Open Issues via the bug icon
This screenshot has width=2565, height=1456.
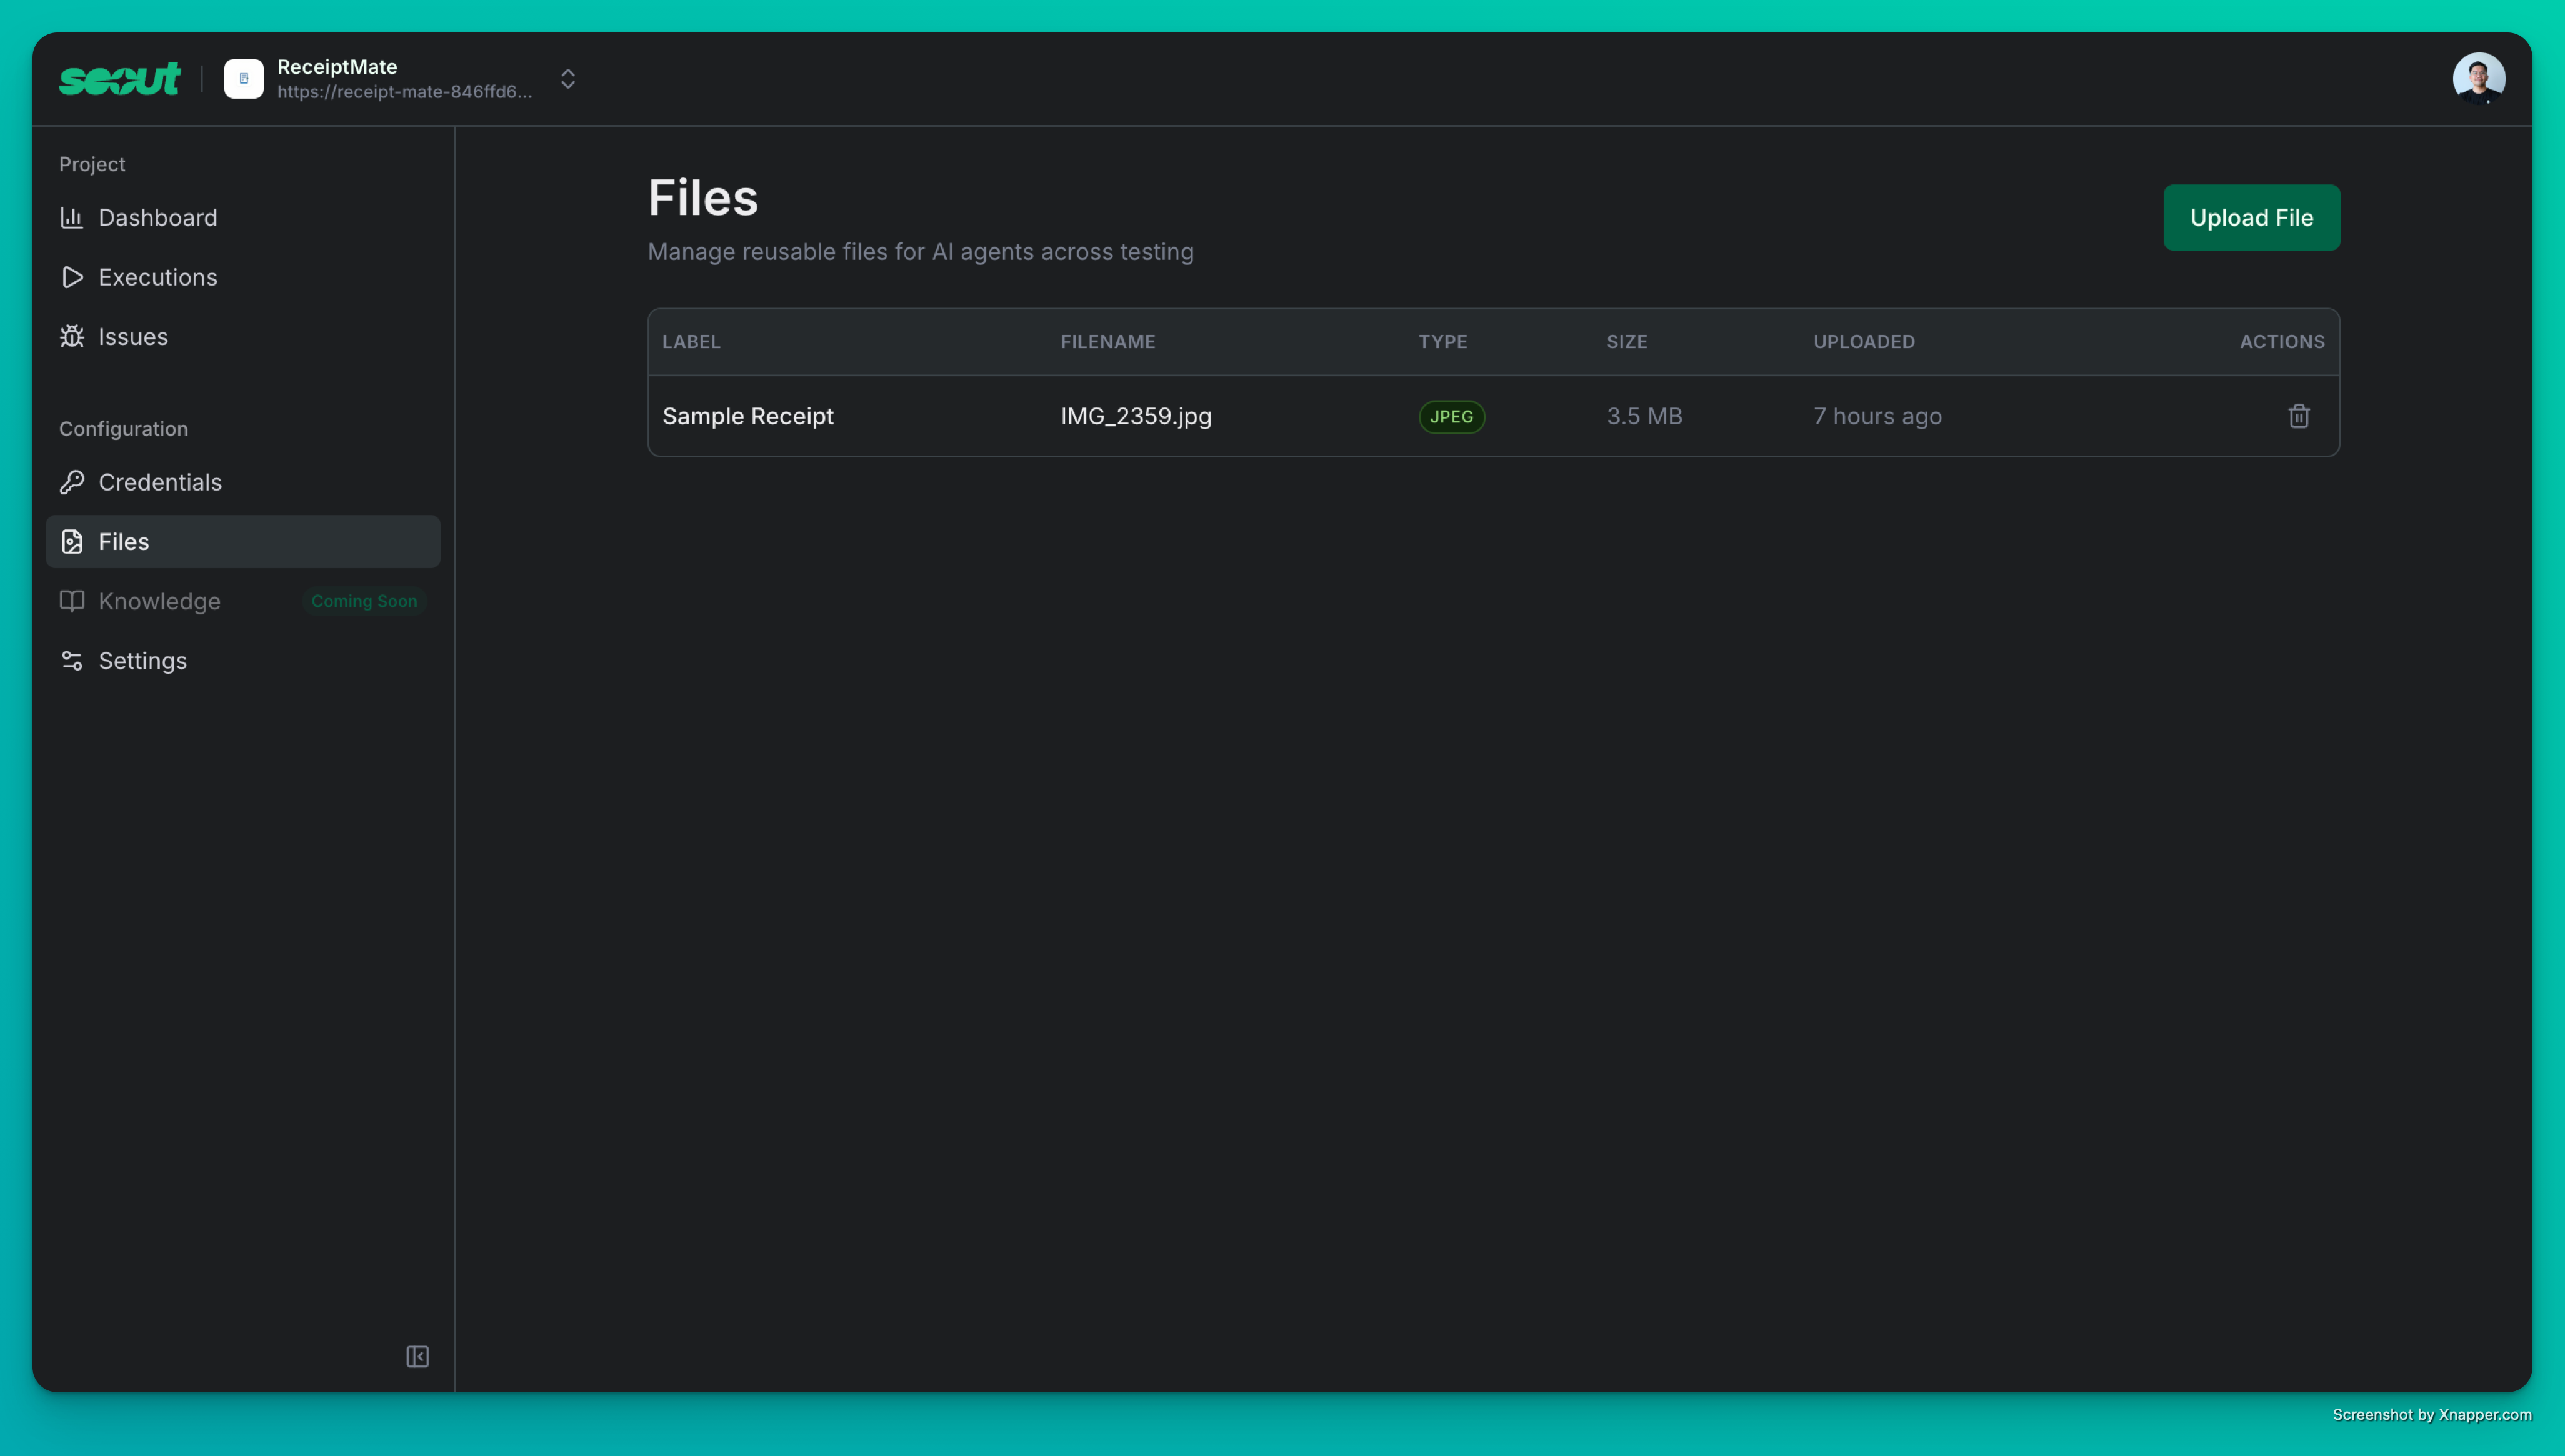coord(73,337)
